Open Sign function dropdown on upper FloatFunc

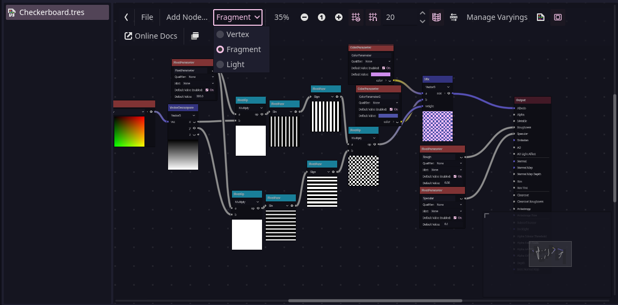coord(325,97)
